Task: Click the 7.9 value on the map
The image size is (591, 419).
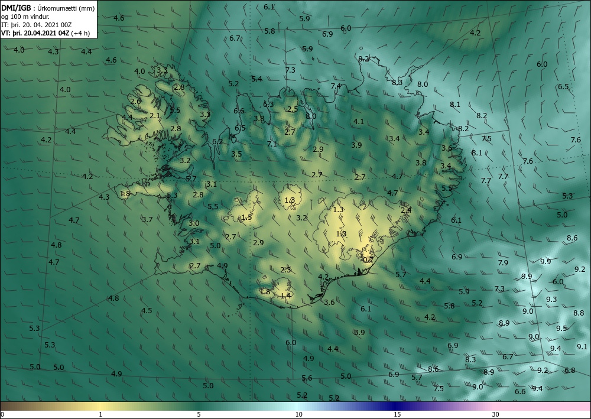Action: [x=503, y=262]
